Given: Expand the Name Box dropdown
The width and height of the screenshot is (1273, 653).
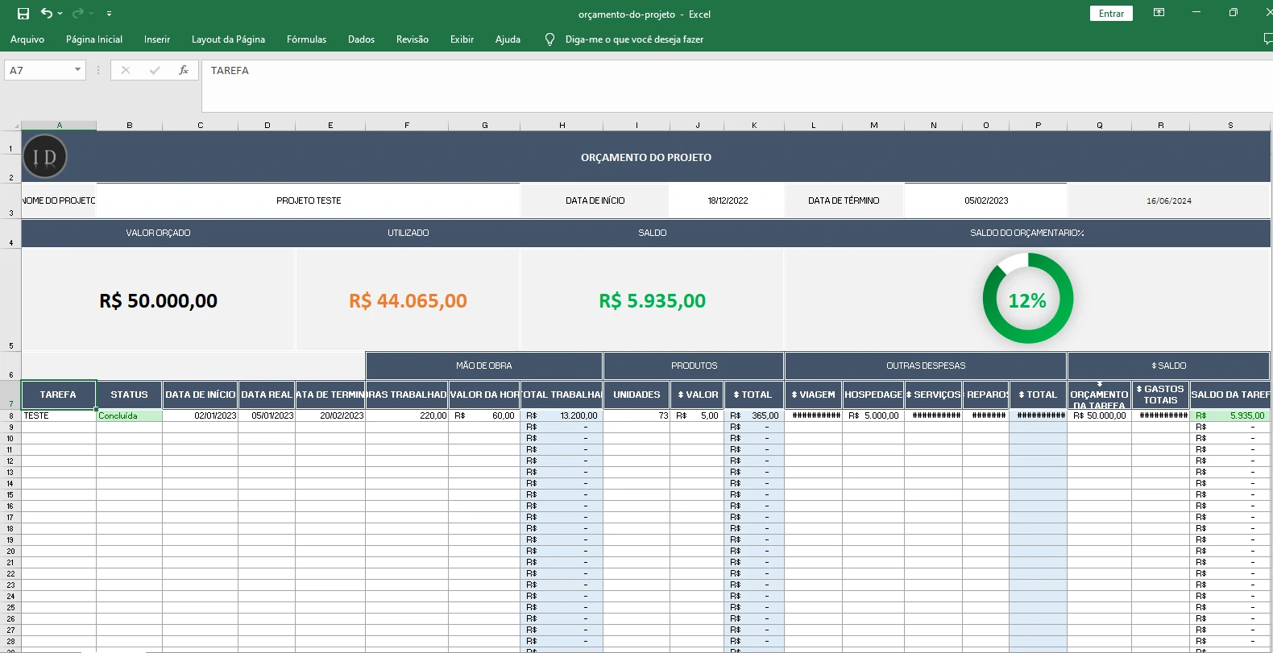Looking at the screenshot, I should coord(77,70).
